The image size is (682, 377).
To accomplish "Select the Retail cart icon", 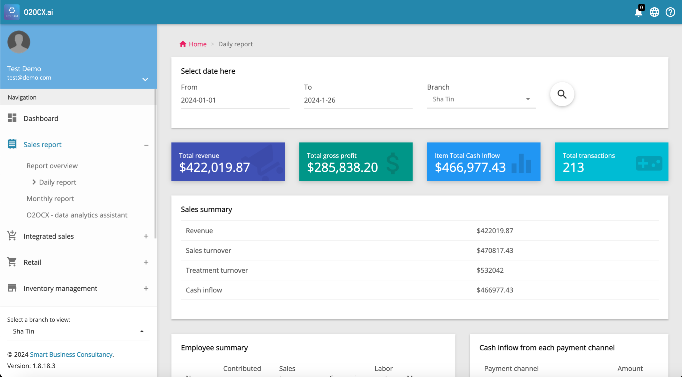I will coord(12,262).
